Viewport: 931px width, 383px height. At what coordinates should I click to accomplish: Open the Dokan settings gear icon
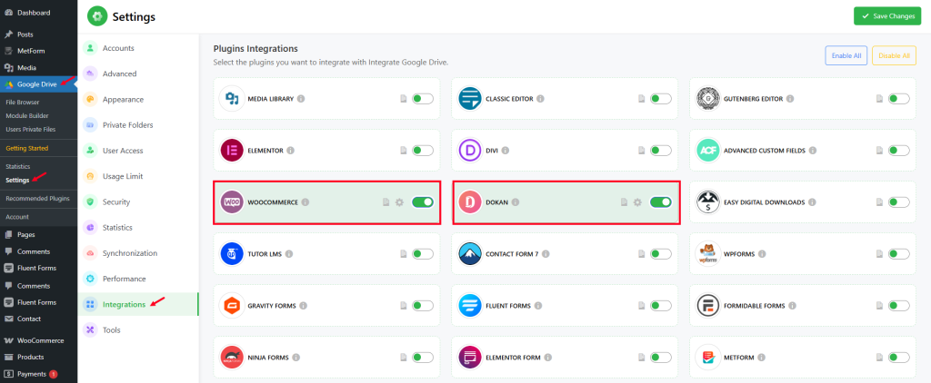(x=637, y=202)
